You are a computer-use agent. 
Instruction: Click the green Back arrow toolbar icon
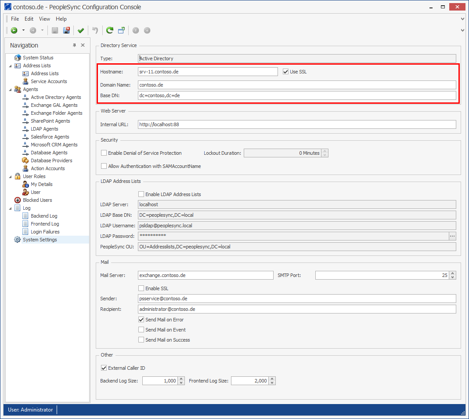(14, 30)
